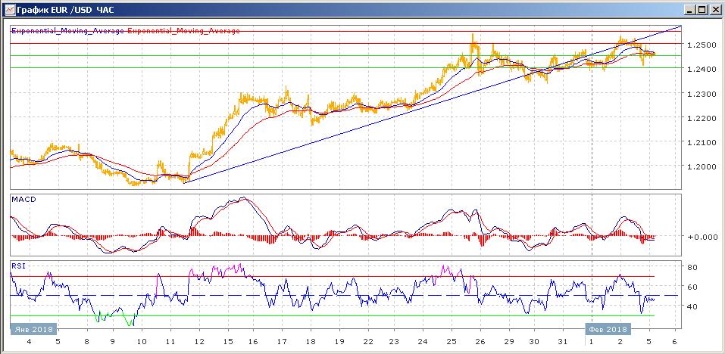Click date label 29 on time axis
The width and height of the screenshot is (725, 354).
click(508, 342)
